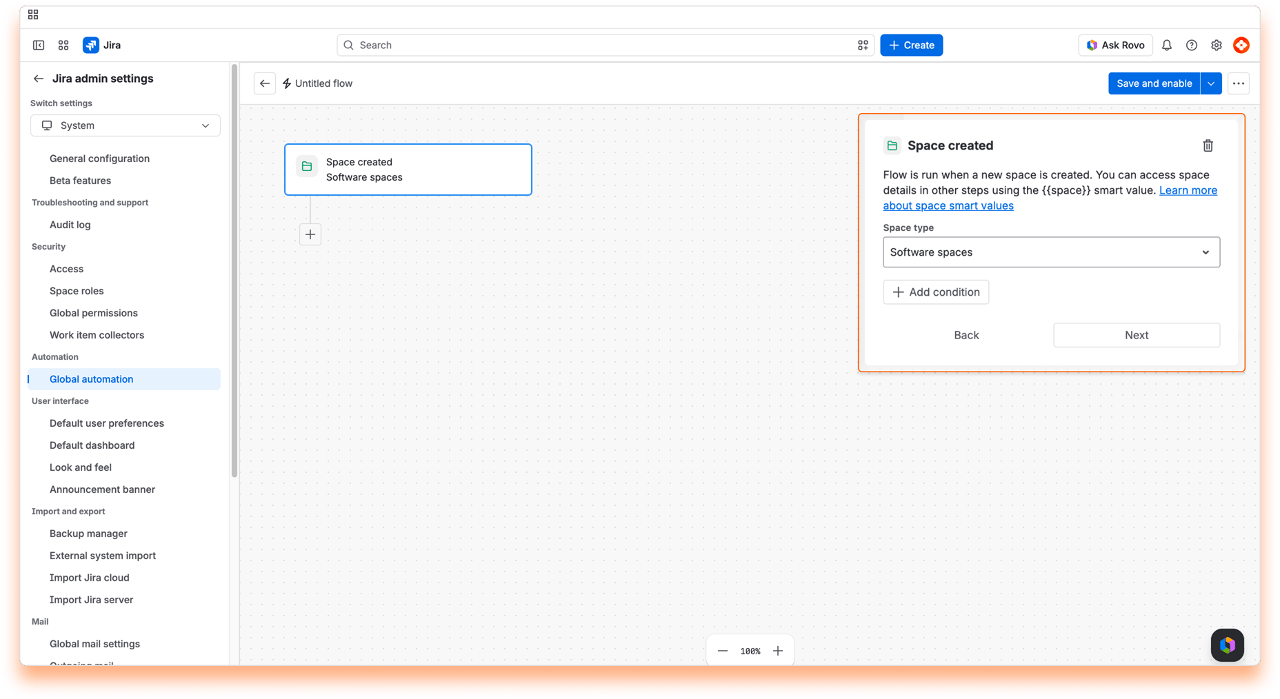The image size is (1280, 699).
Task: Select Global automation in sidebar
Action: coord(124,379)
